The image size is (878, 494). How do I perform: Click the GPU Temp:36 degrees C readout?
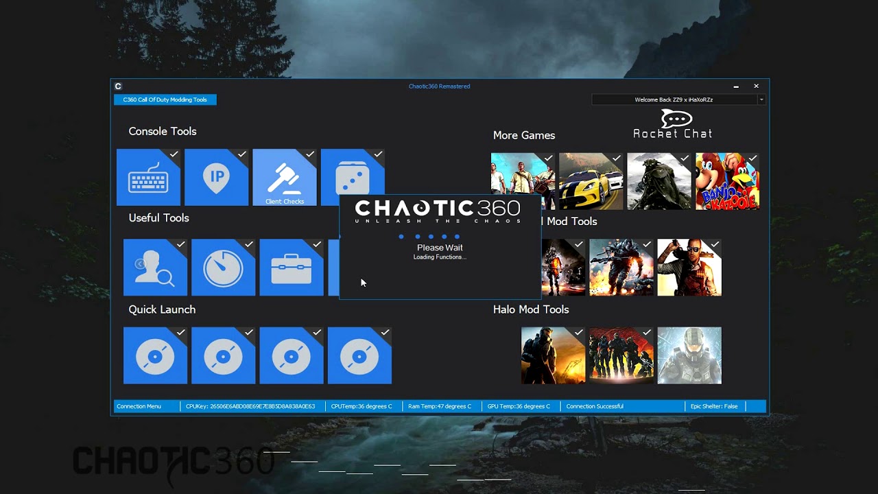[519, 406]
